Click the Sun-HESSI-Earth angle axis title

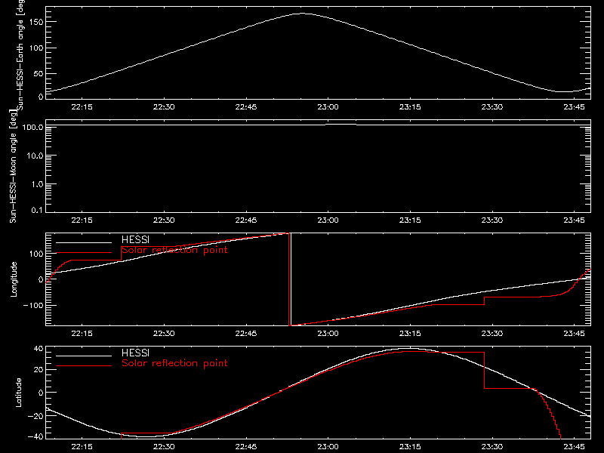click(20, 55)
